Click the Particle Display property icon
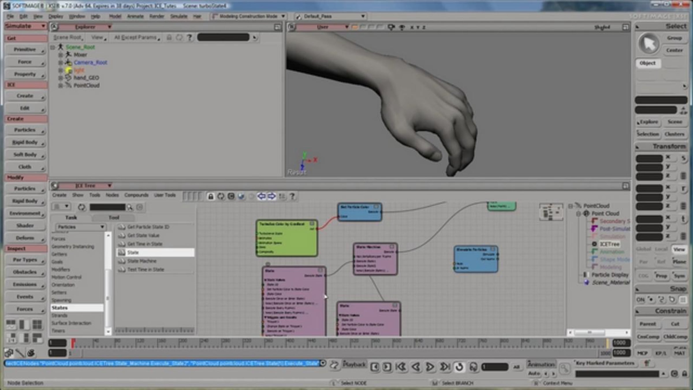 (x=586, y=275)
